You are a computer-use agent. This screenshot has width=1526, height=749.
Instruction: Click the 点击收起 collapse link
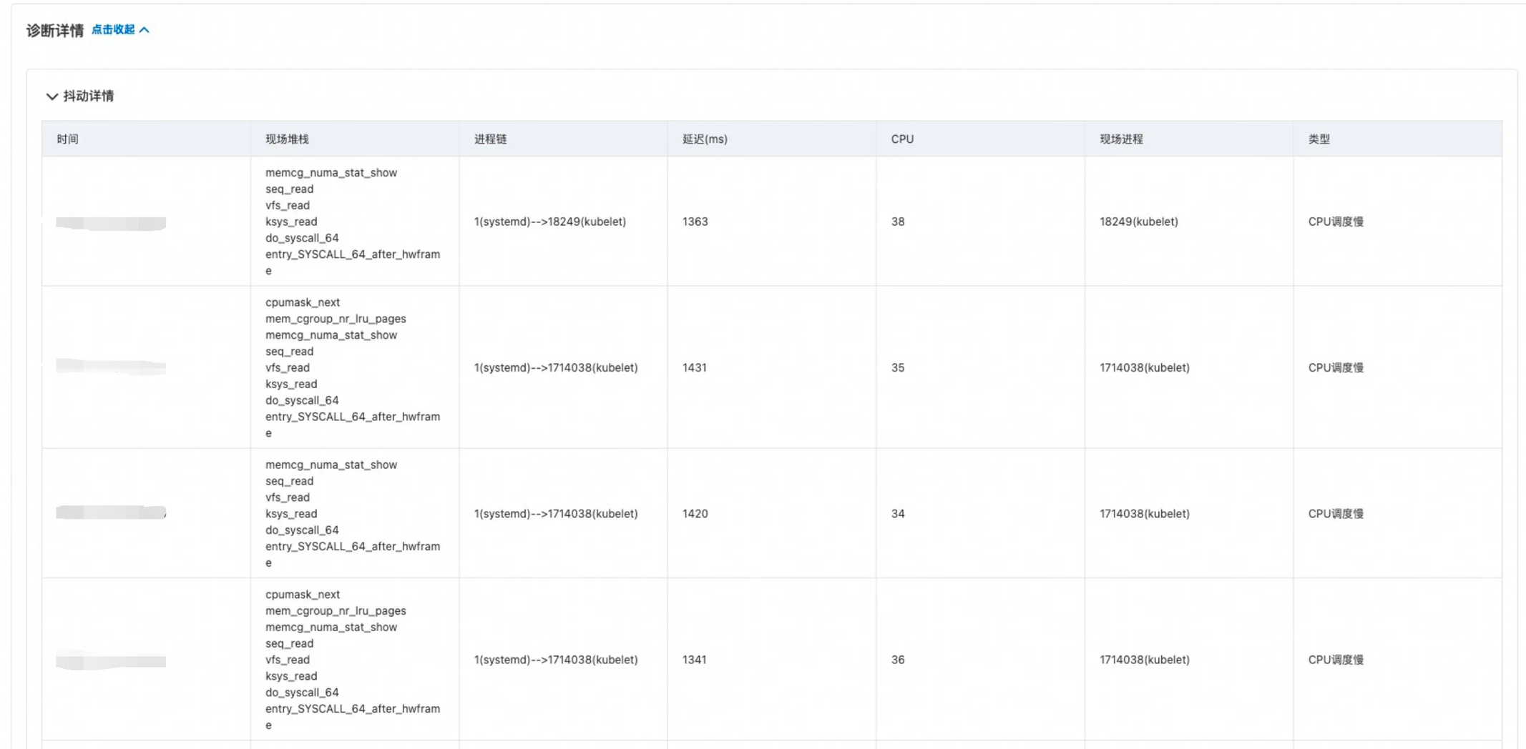[113, 29]
